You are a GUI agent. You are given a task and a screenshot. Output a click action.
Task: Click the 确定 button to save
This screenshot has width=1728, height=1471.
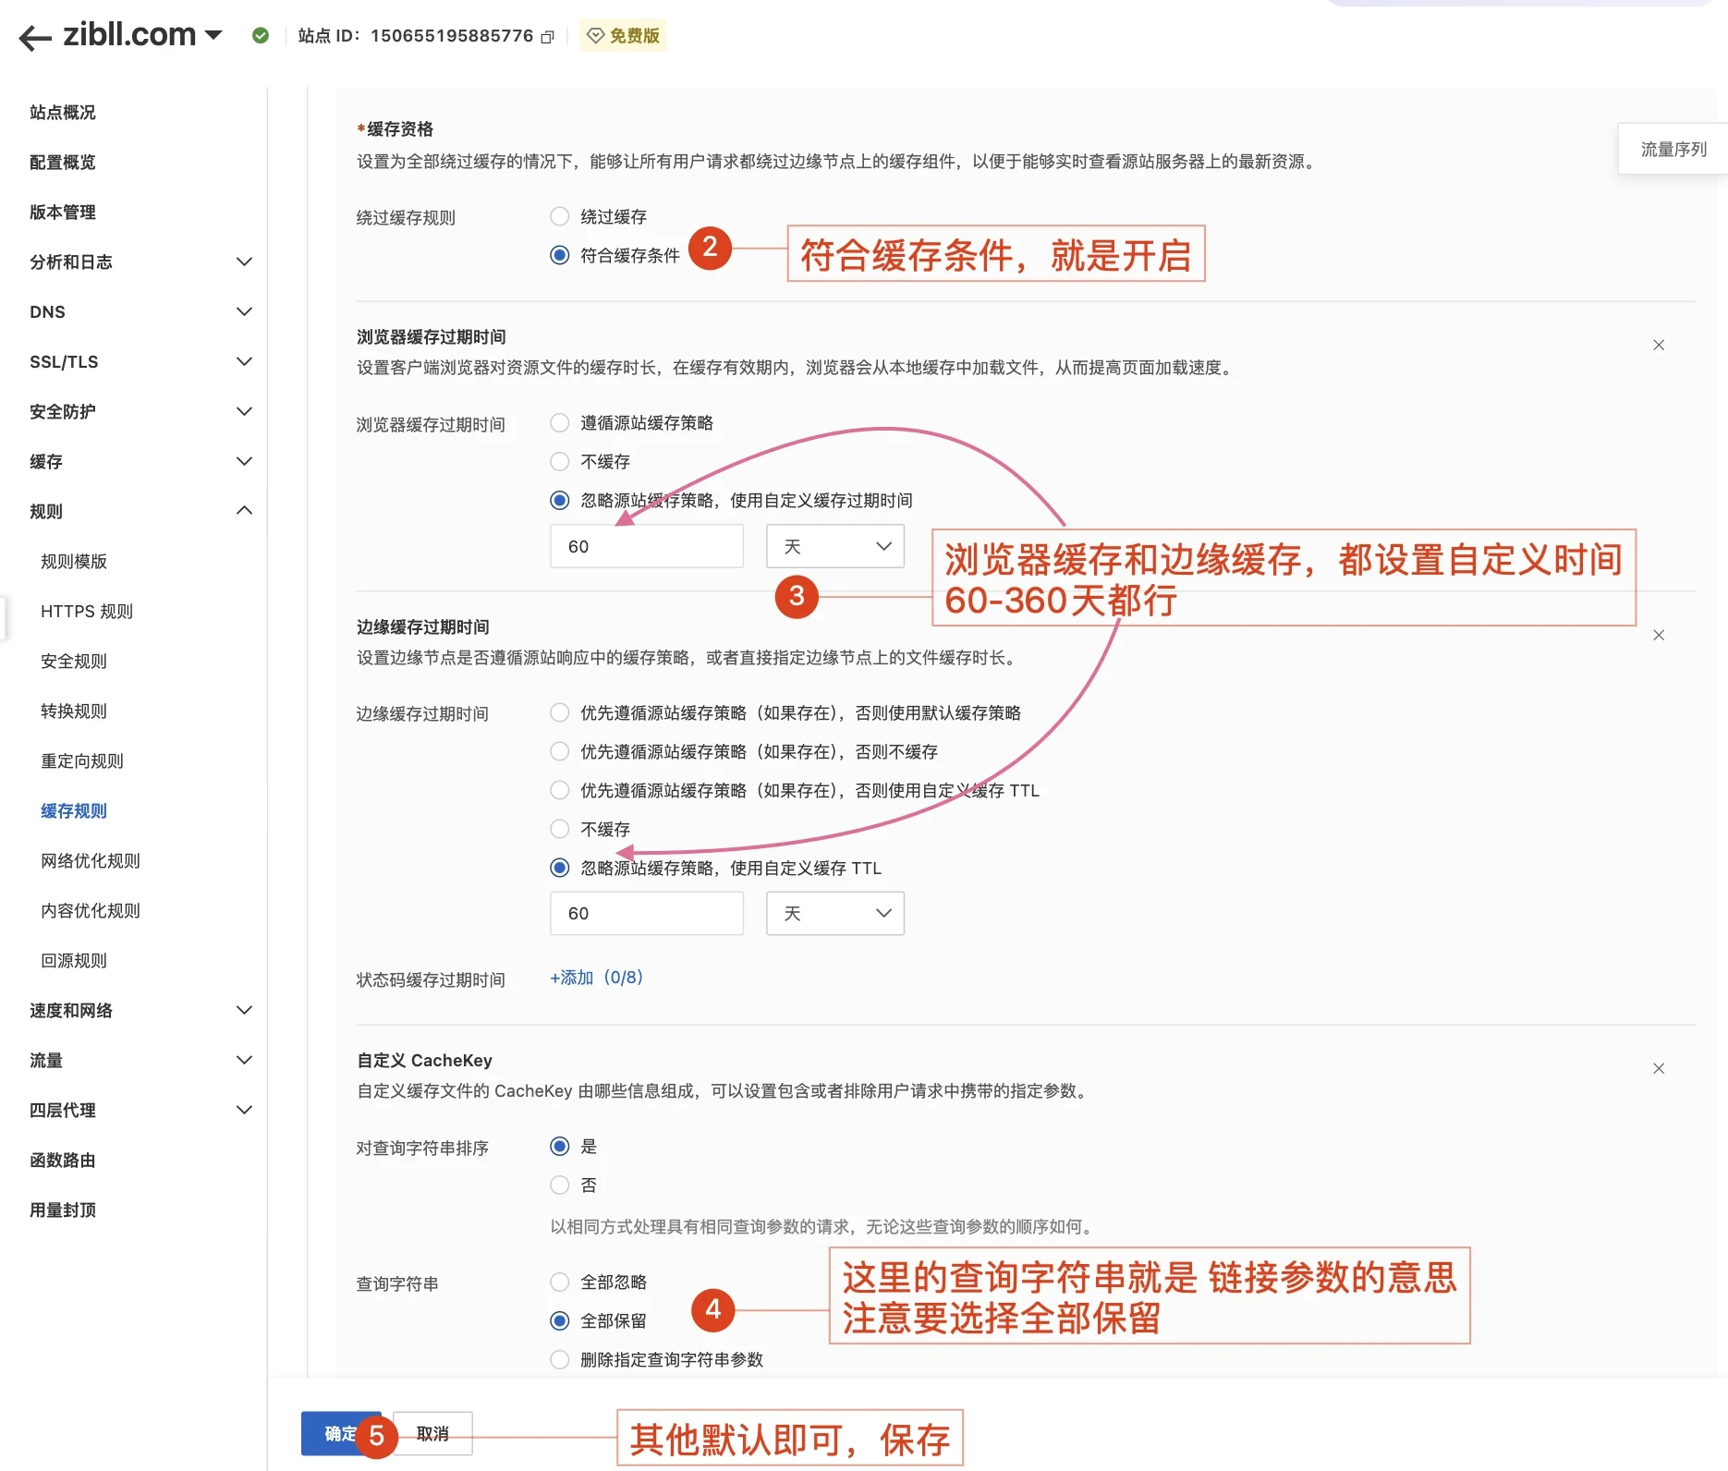[x=338, y=1434]
